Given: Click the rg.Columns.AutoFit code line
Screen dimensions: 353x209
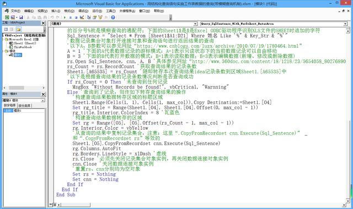Looking at the screenshot, I should point(97,148).
